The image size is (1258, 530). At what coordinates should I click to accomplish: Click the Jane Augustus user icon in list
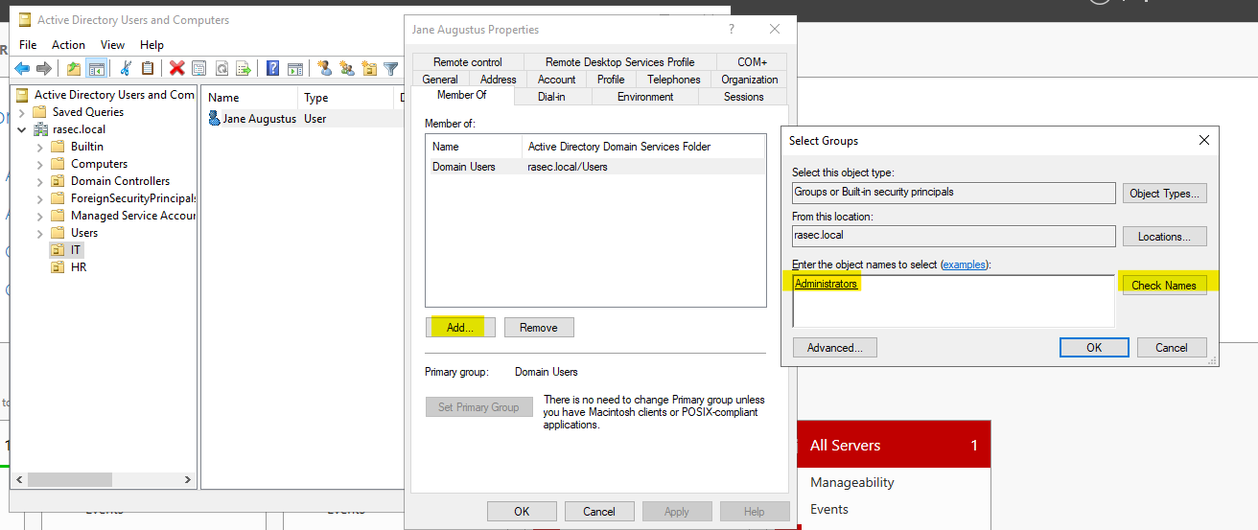pyautogui.click(x=215, y=119)
